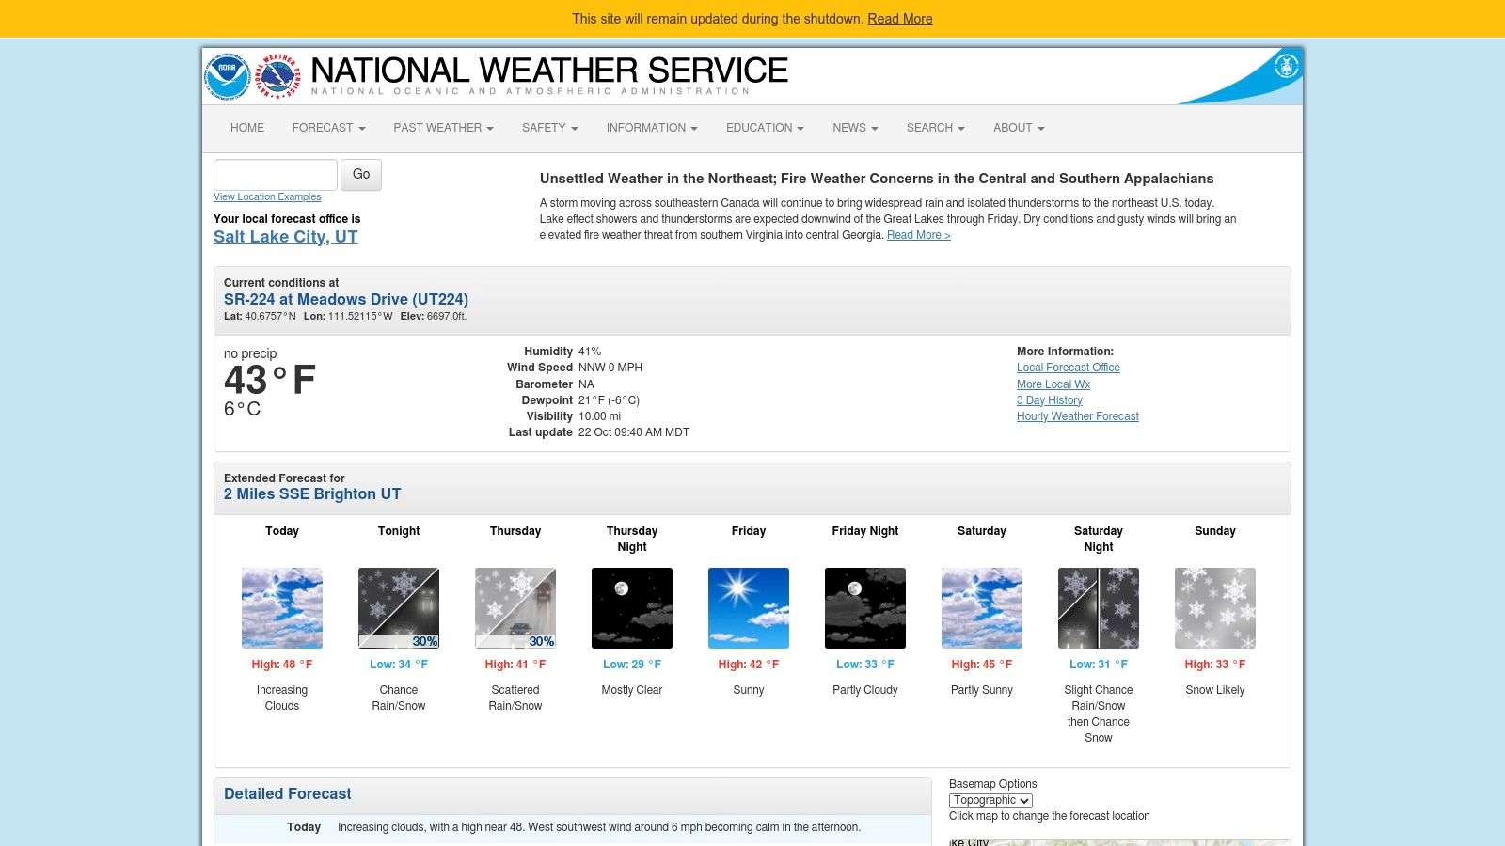Open the Topographic basemap options selector
This screenshot has height=846, width=1505.
(990, 800)
